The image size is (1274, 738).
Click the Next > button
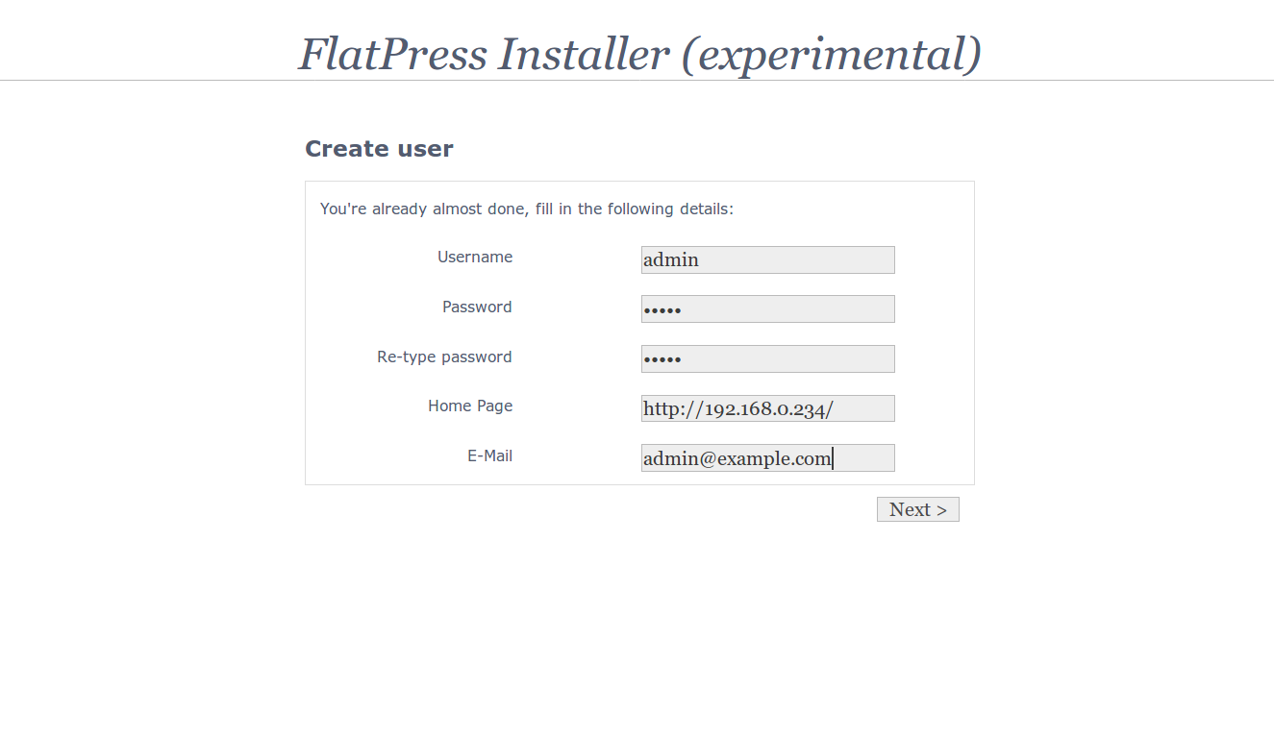point(917,509)
